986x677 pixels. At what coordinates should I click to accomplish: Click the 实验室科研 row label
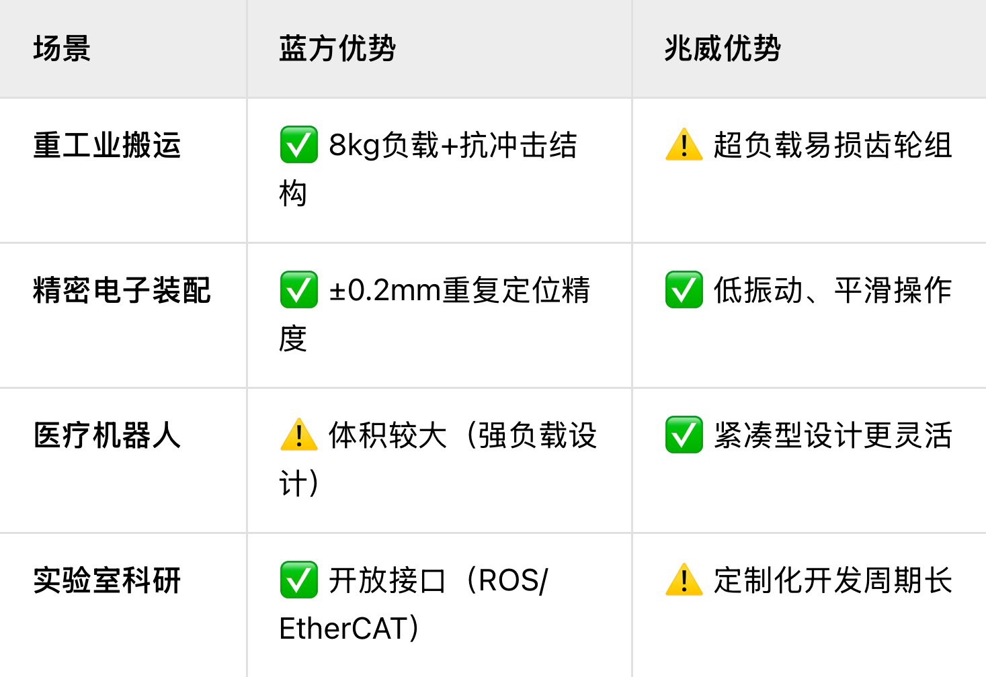click(x=107, y=580)
